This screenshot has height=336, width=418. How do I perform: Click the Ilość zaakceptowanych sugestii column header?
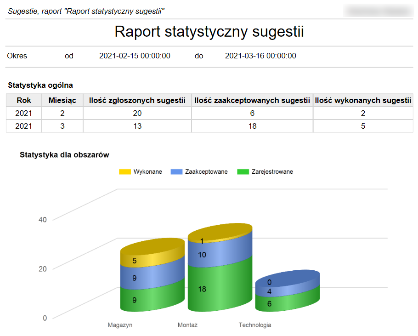(252, 100)
